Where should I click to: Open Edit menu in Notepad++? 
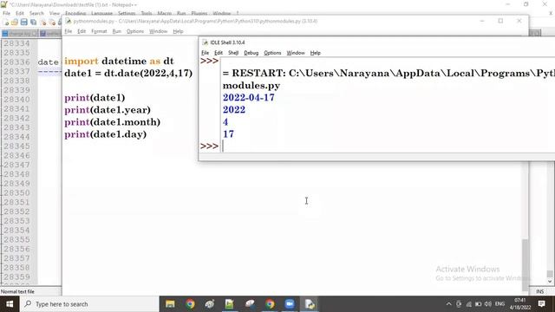point(19,13)
